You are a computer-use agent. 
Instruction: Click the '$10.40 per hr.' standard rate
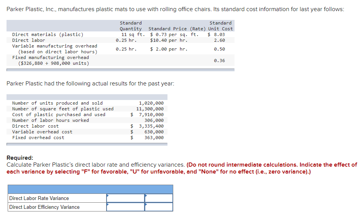tap(169, 40)
